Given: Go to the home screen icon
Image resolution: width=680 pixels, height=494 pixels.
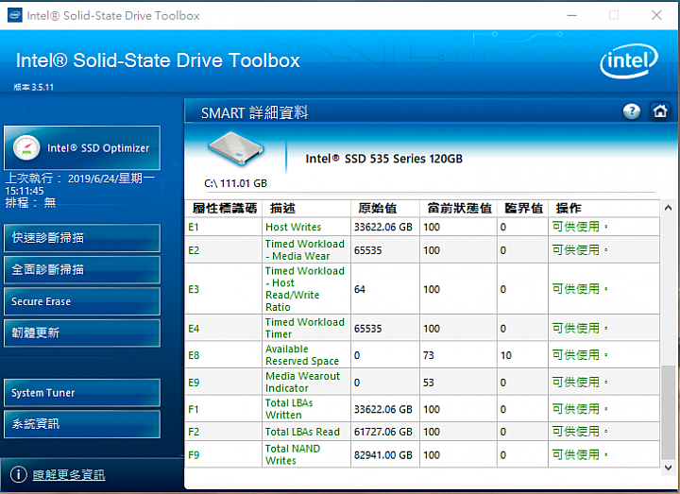Looking at the screenshot, I should coord(659,111).
